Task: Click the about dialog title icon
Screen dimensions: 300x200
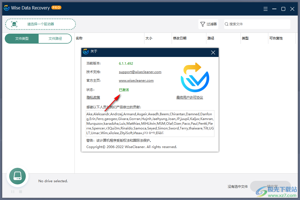Action: [x=86, y=51]
